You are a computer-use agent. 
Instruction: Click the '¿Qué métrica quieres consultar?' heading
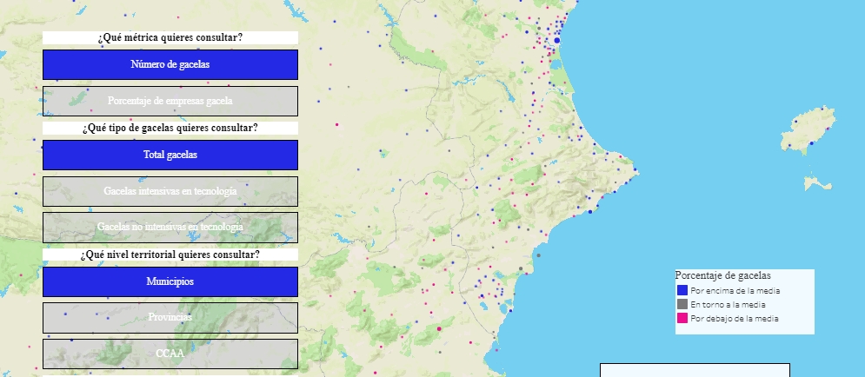coord(170,38)
